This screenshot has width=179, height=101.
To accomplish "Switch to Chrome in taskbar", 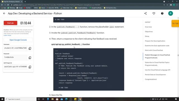I will 80,99.
